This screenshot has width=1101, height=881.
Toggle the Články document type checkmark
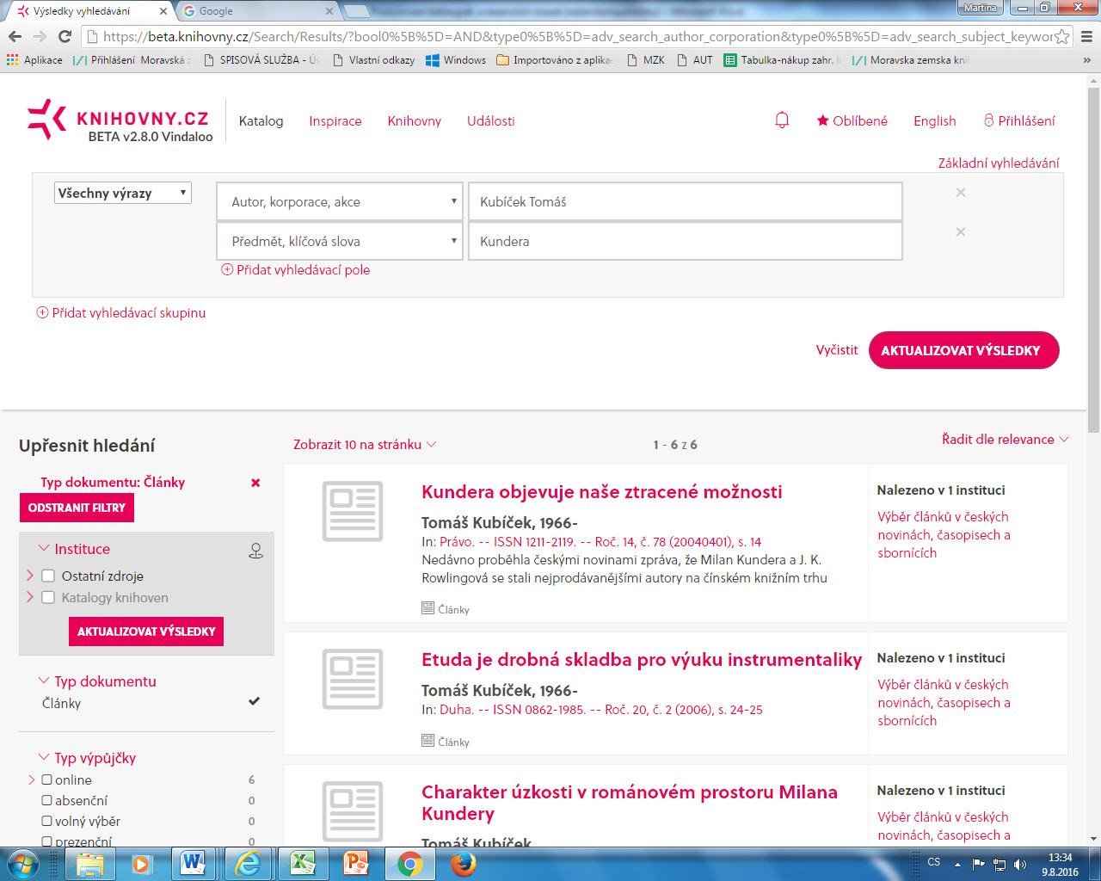point(254,701)
